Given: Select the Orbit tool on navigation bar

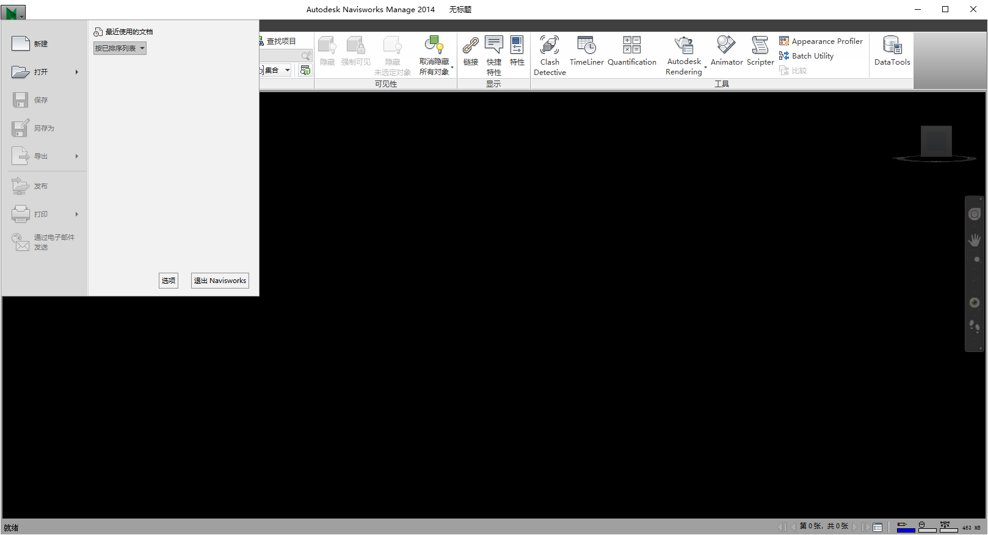Looking at the screenshot, I should click(x=975, y=278).
